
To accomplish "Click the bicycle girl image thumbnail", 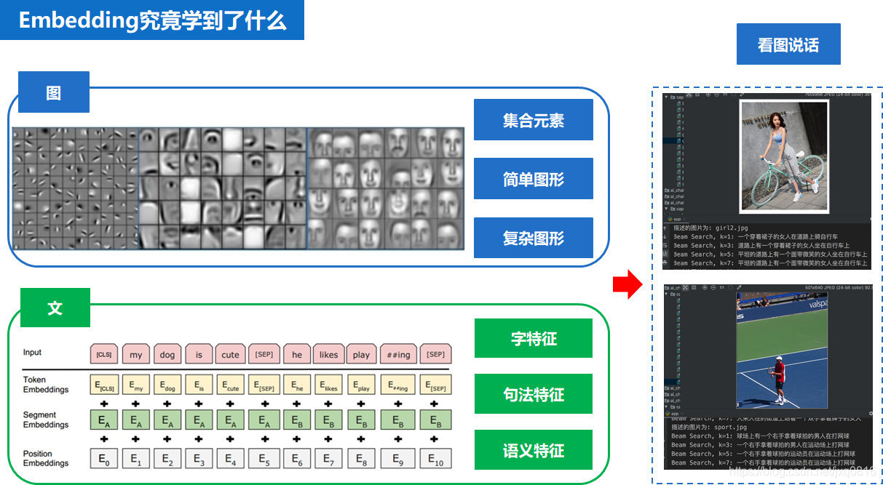I will (783, 156).
